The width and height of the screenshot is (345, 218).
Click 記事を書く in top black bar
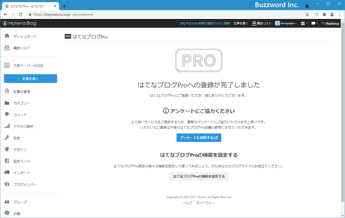[x=241, y=23]
